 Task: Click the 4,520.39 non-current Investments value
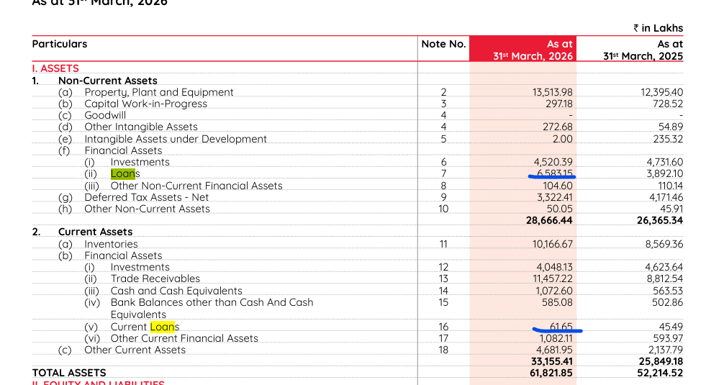[x=553, y=162]
